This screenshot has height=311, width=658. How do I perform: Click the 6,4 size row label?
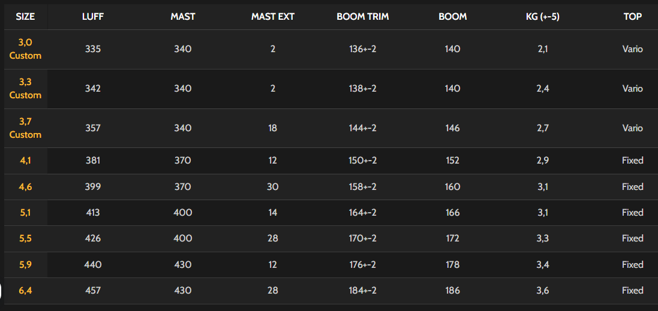pyautogui.click(x=25, y=291)
